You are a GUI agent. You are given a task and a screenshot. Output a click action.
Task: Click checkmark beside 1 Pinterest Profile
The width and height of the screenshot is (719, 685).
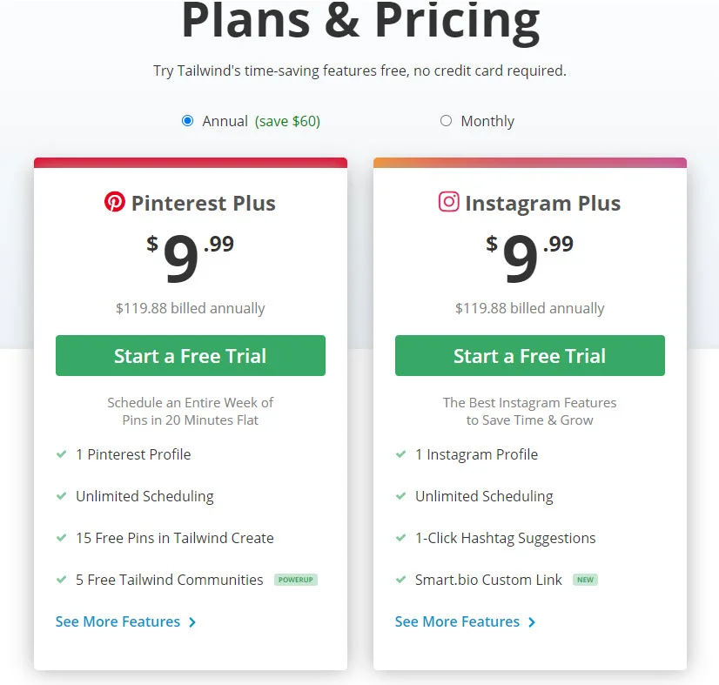(x=62, y=454)
